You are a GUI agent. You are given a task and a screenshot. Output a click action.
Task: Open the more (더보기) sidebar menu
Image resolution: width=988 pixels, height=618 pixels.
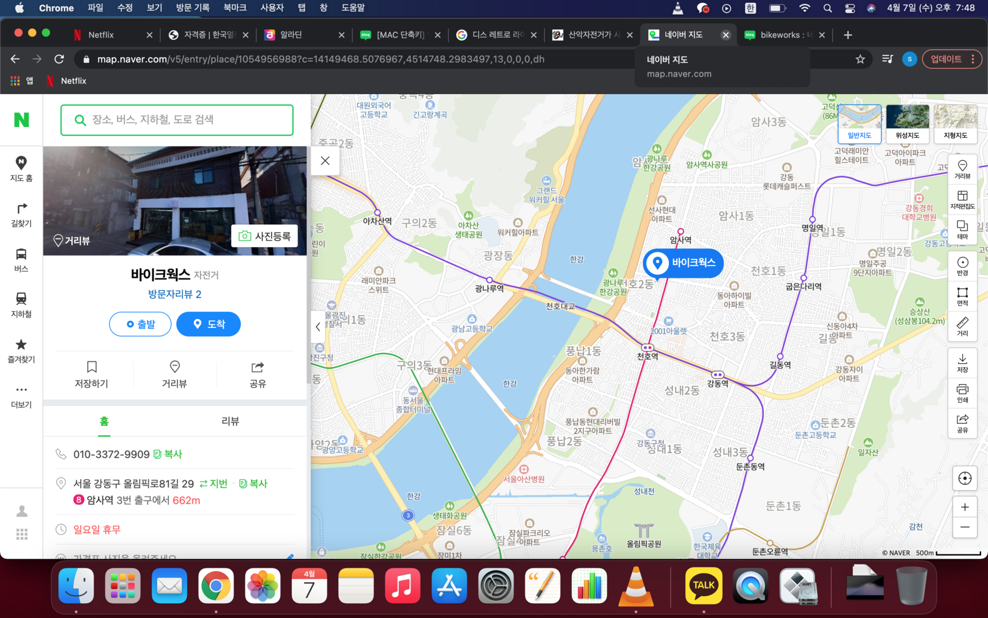click(x=21, y=396)
